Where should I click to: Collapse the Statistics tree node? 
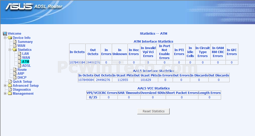click(x=10, y=50)
